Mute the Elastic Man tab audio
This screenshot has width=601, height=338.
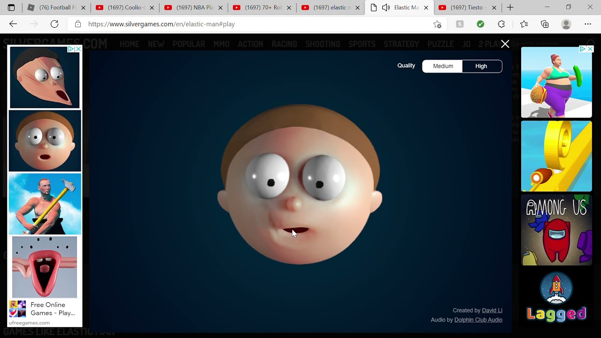pos(386,8)
